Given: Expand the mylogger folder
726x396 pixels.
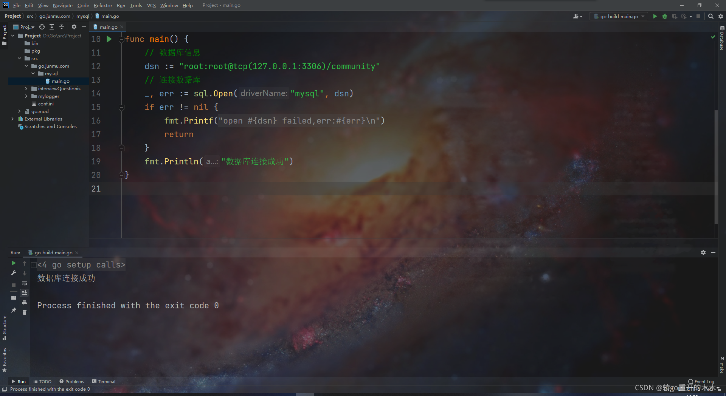Looking at the screenshot, I should (x=26, y=96).
